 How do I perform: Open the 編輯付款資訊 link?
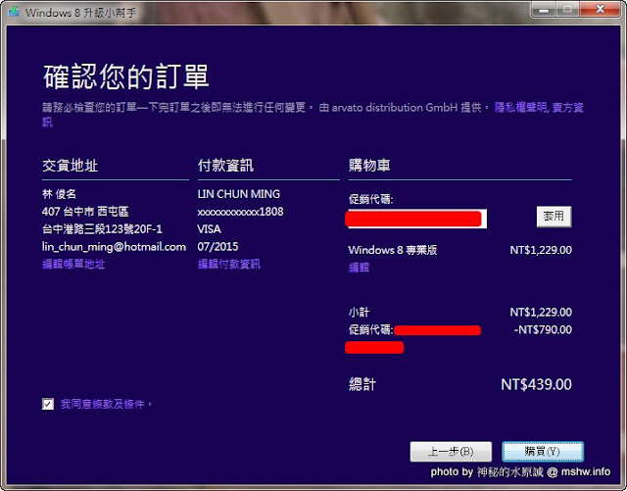[x=228, y=264]
